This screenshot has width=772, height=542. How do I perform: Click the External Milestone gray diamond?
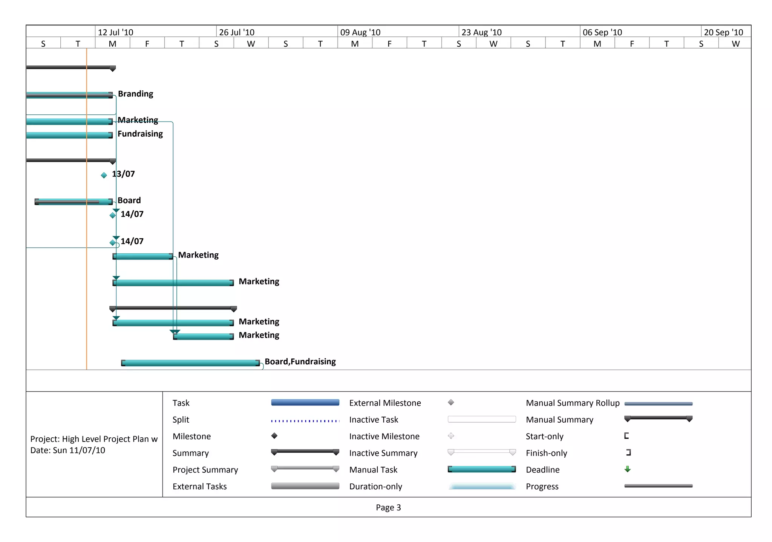click(x=451, y=402)
